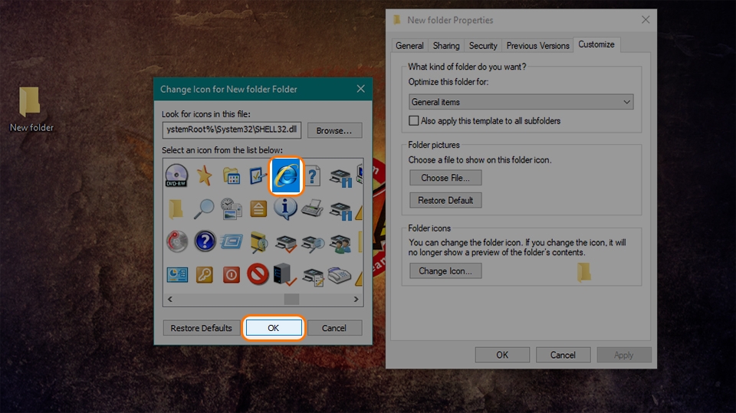Screen dimensions: 736x413
Task: Select the information speech bubble icon
Action: point(285,208)
